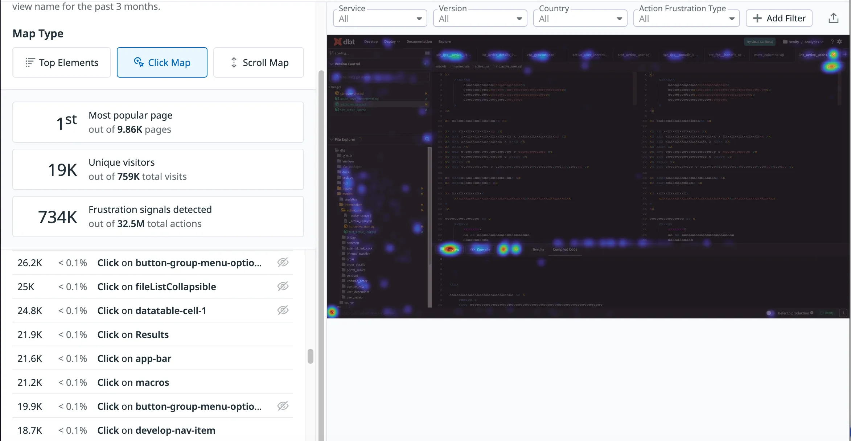Toggle visibility for the 19.9K button-group-menu-optio row

click(x=283, y=406)
